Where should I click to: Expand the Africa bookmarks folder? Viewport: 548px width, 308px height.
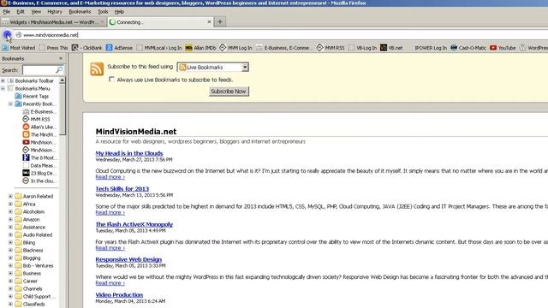point(10,204)
